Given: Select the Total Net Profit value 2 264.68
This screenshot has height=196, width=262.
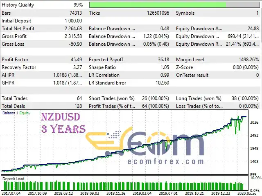Looking at the screenshot, I should [73, 29].
